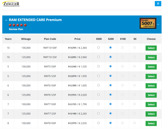Viewport: 163px width, 131px height.
Task: Click the RAM EXTENDED CARE Premium header title
Action: [35, 20]
